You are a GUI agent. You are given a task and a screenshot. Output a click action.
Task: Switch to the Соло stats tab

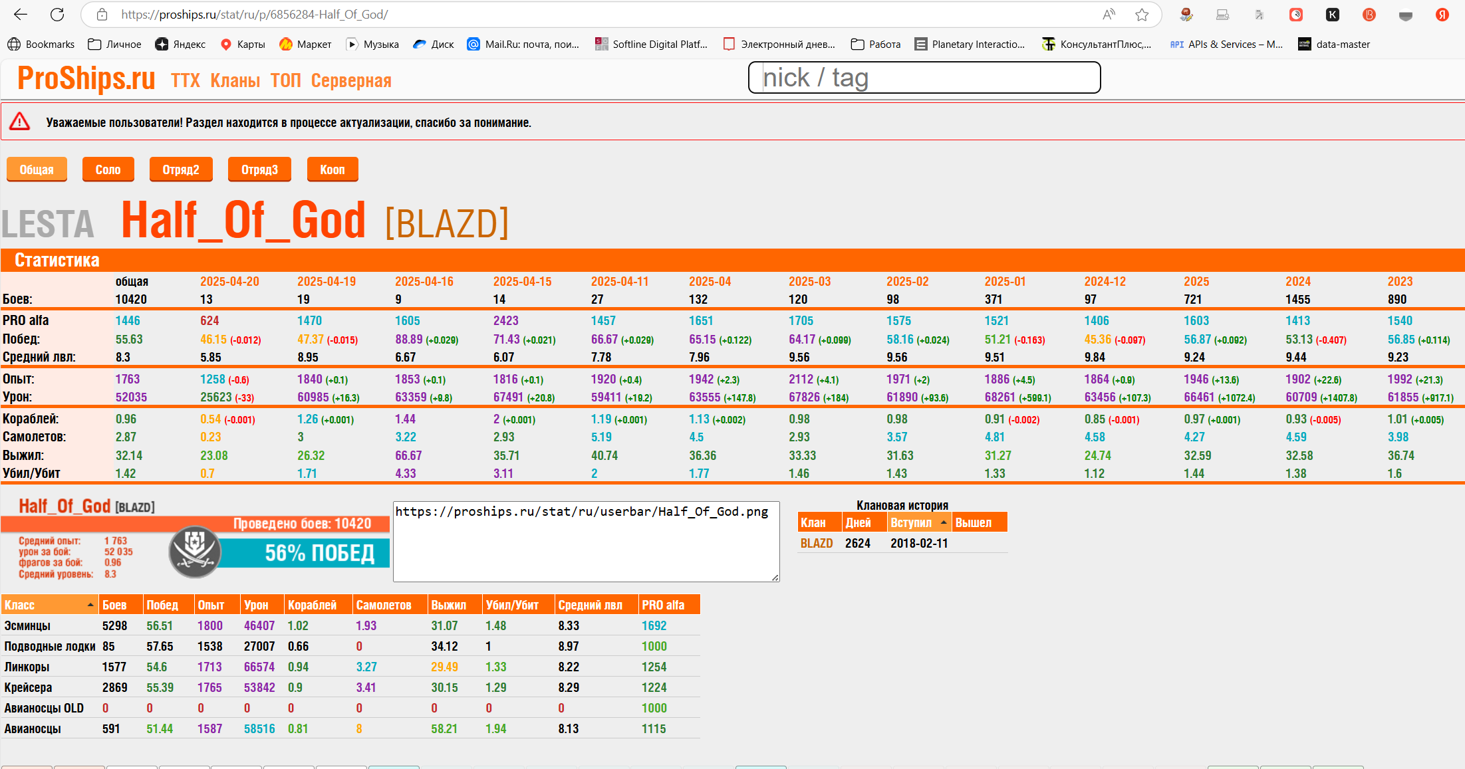tap(108, 169)
